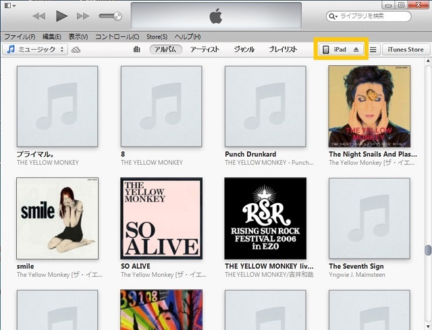Skip to previous track with rewind button
The height and width of the screenshot is (330, 432).
coord(39,16)
